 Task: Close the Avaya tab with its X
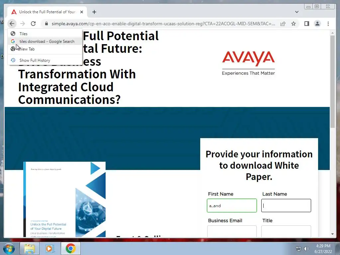[82, 12]
